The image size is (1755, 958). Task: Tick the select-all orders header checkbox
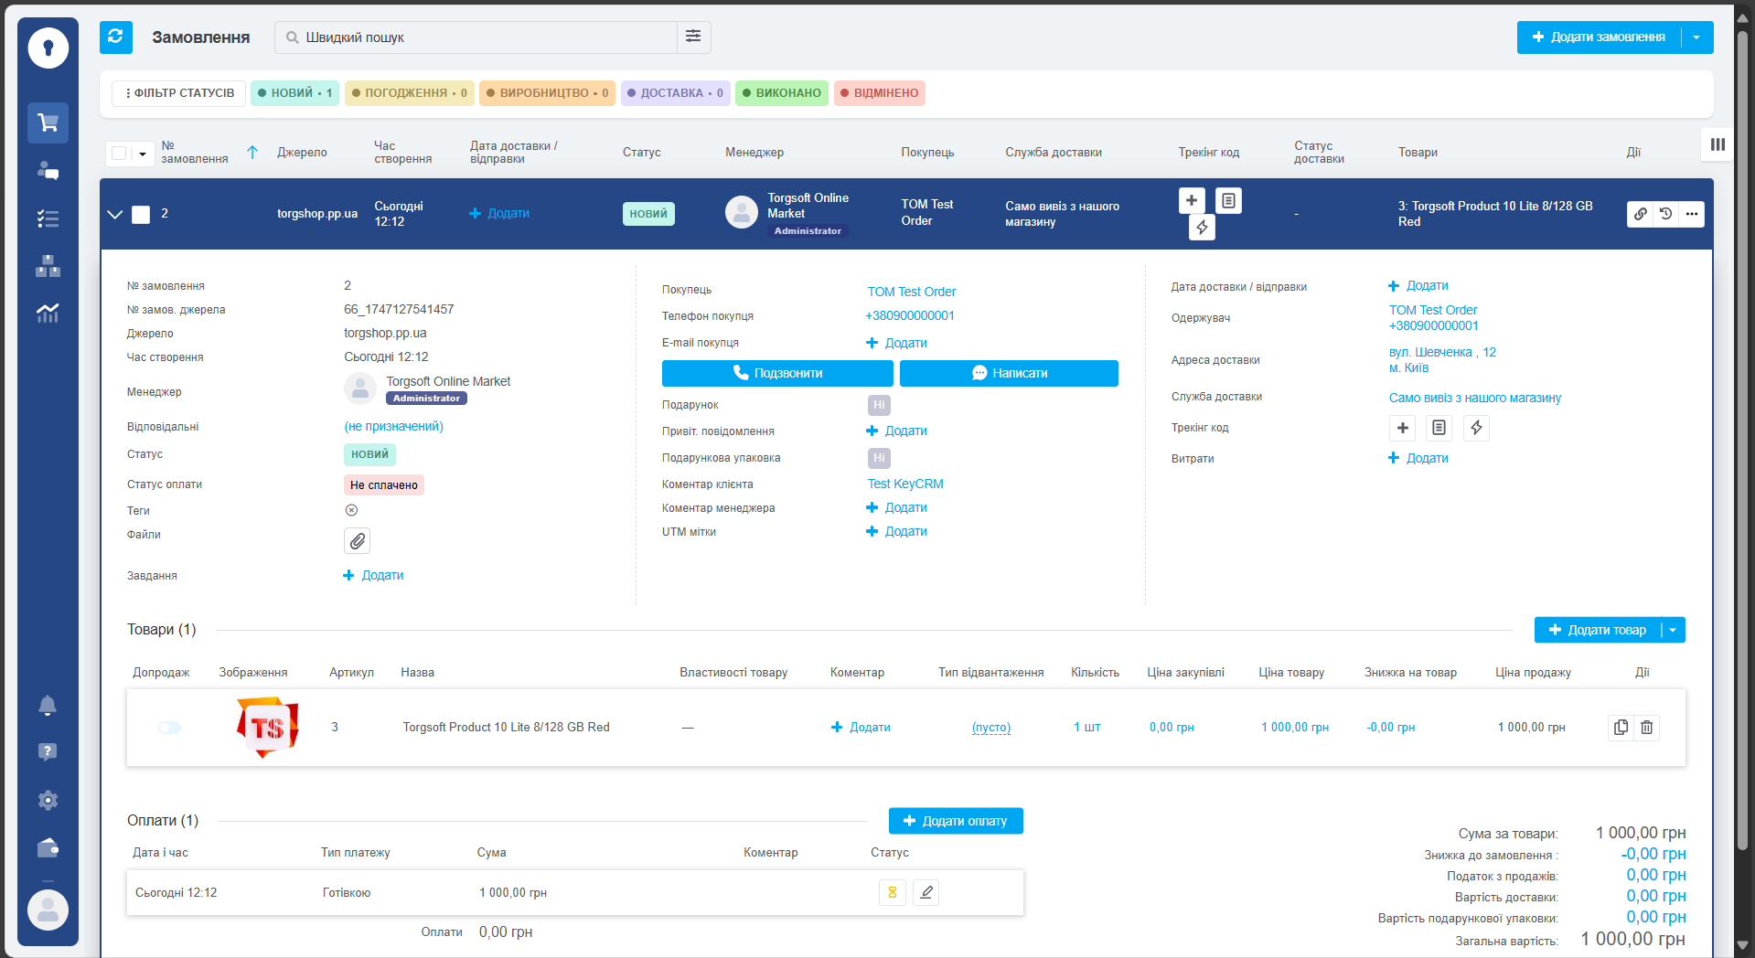(119, 153)
